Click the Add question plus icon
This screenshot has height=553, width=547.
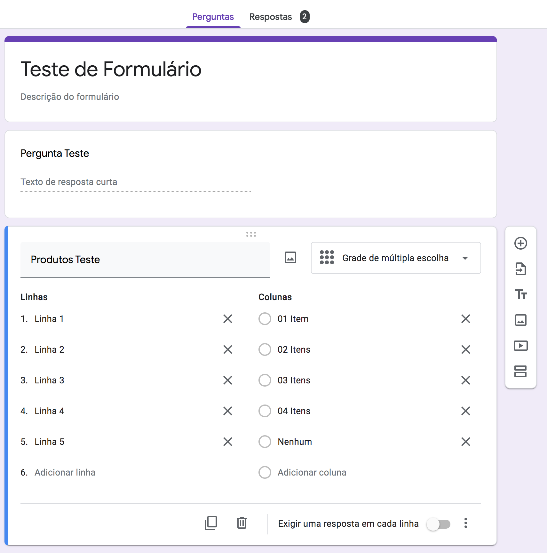[520, 243]
